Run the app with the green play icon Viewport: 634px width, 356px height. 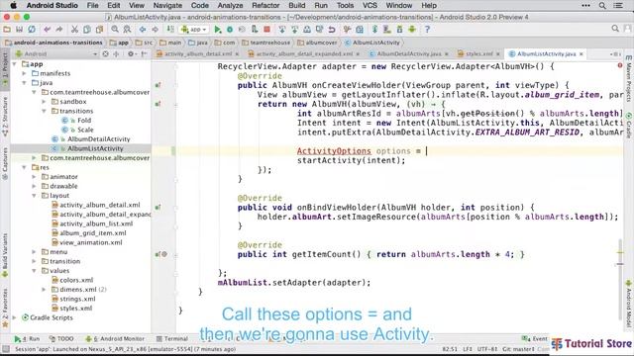tap(218, 30)
